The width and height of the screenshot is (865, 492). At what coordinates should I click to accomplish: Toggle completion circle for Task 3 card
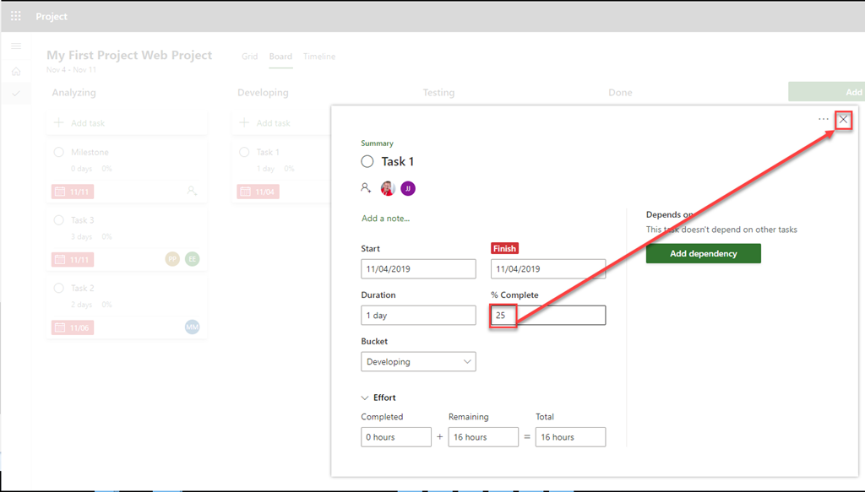coord(59,220)
